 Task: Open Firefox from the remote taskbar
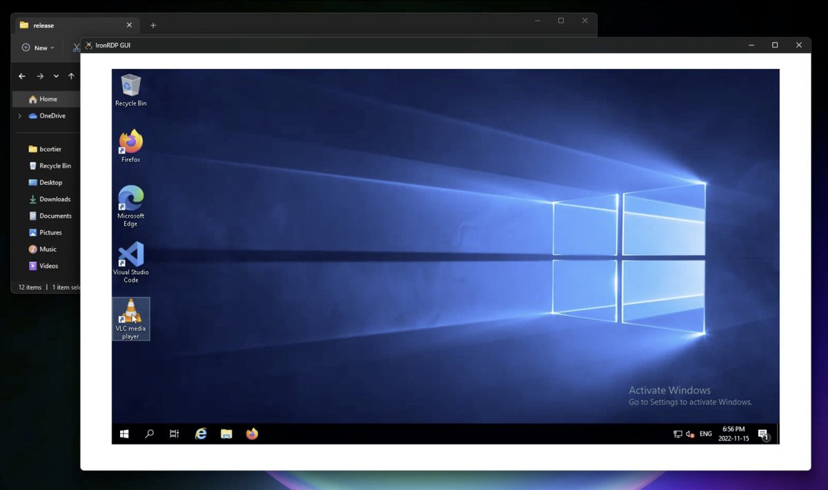point(251,433)
